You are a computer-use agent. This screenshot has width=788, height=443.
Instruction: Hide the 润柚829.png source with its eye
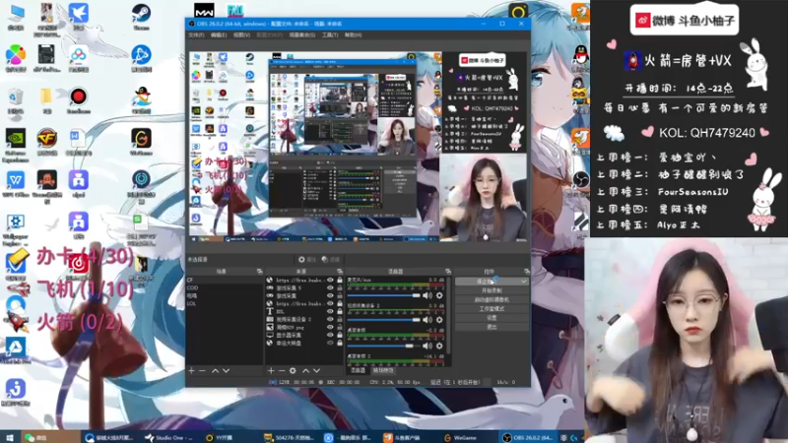330,327
